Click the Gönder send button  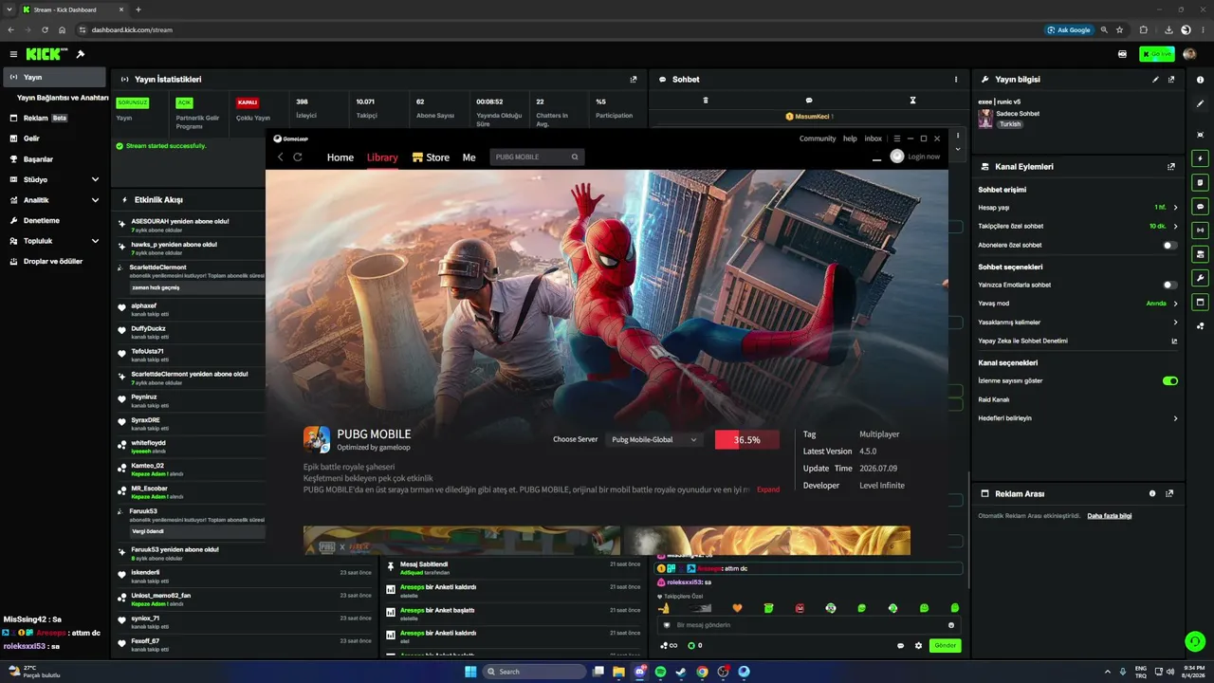click(x=945, y=646)
